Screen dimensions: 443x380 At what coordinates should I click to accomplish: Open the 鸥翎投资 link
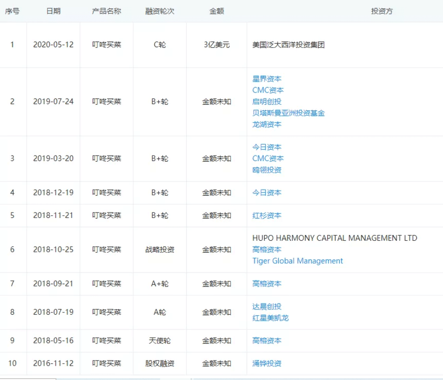click(x=267, y=170)
